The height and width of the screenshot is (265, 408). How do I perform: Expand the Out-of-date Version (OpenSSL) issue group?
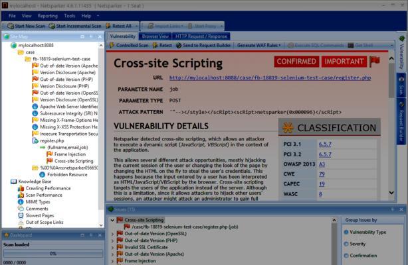[x=112, y=234]
